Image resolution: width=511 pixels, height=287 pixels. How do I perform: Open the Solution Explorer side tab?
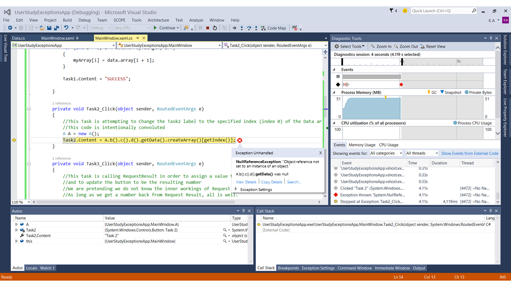pos(505,50)
